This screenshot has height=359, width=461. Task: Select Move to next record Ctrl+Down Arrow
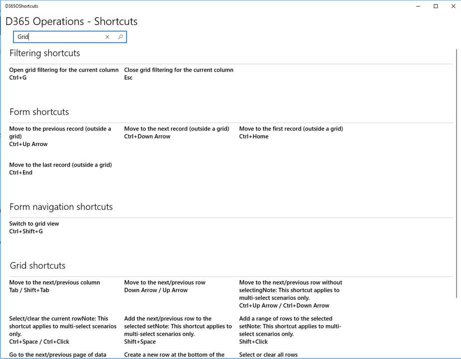pyautogui.click(x=177, y=133)
